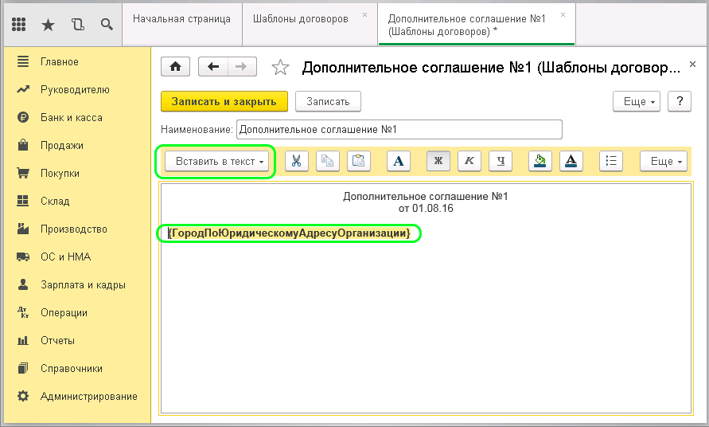
Task: Open the 'Банк и касса' section
Action: [77, 118]
